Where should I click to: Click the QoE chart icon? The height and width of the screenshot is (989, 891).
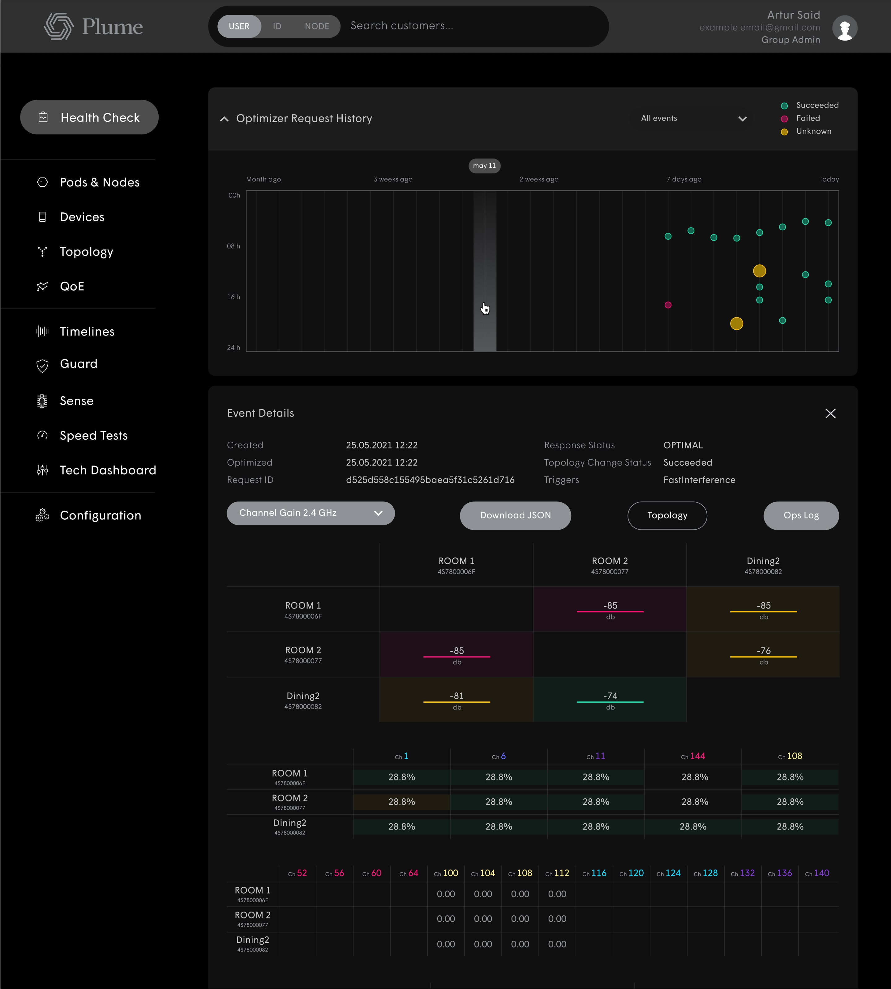43,286
